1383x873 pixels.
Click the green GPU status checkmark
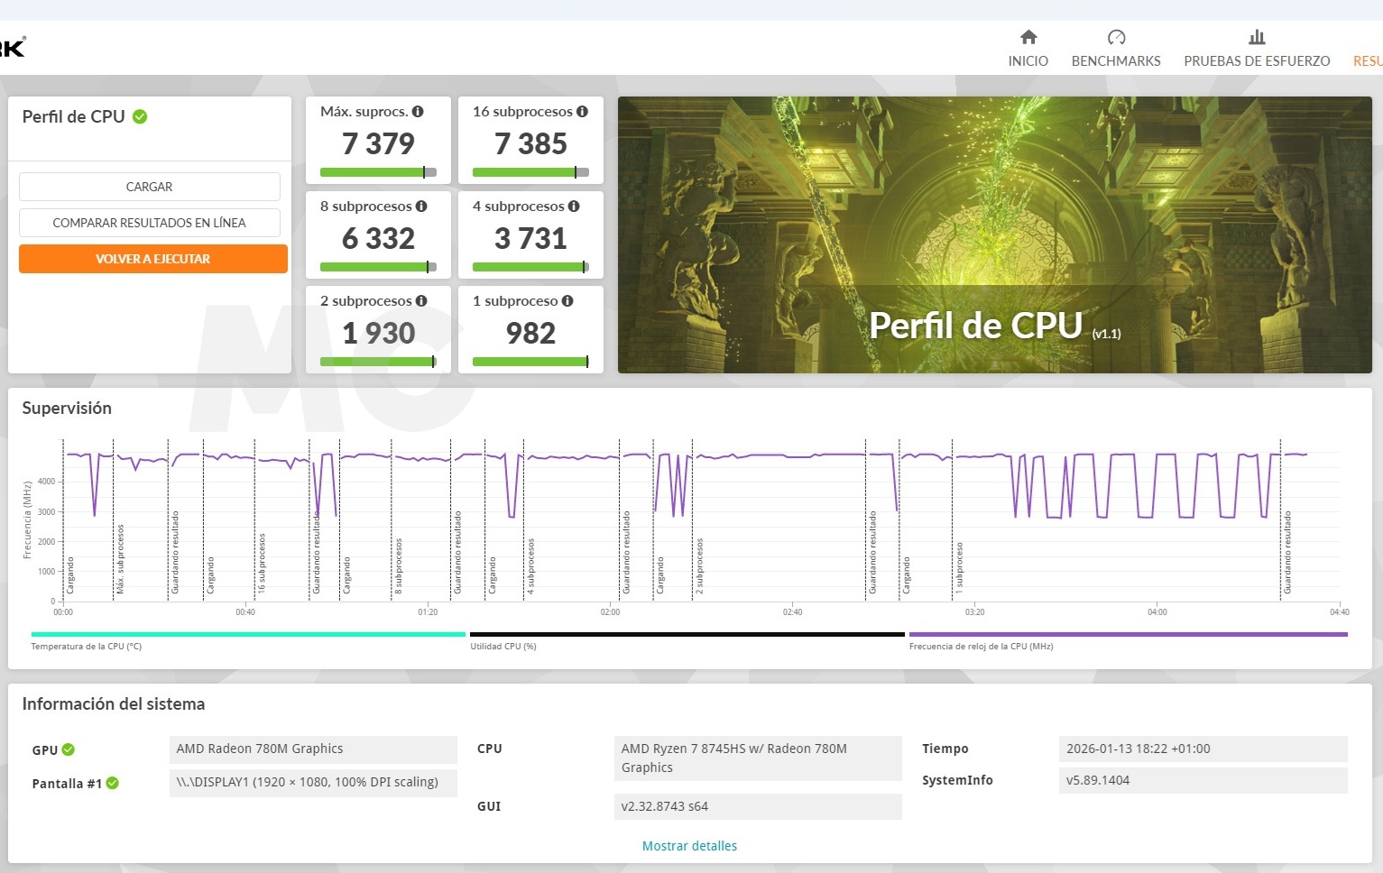(x=69, y=749)
